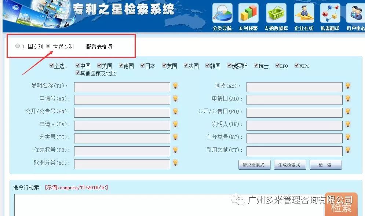Open the 专利预警 patent warning feature
The height and width of the screenshot is (216, 365).
[248, 15]
